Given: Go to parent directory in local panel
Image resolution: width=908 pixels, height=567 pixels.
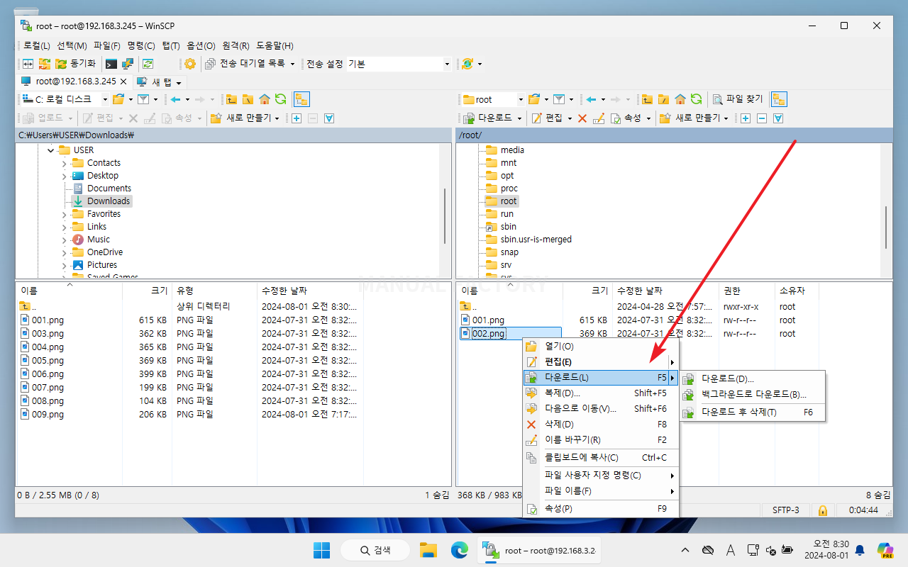Looking at the screenshot, I should tap(231, 99).
